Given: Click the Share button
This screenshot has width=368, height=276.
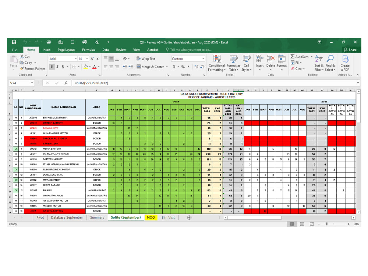Looking at the screenshot, I should (x=350, y=50).
